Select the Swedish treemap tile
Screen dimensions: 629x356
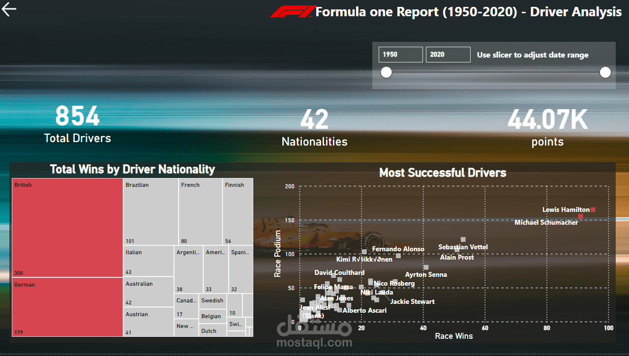click(213, 301)
